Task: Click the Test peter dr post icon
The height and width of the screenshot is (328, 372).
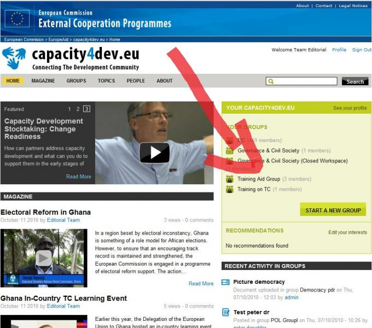Action: (225, 312)
